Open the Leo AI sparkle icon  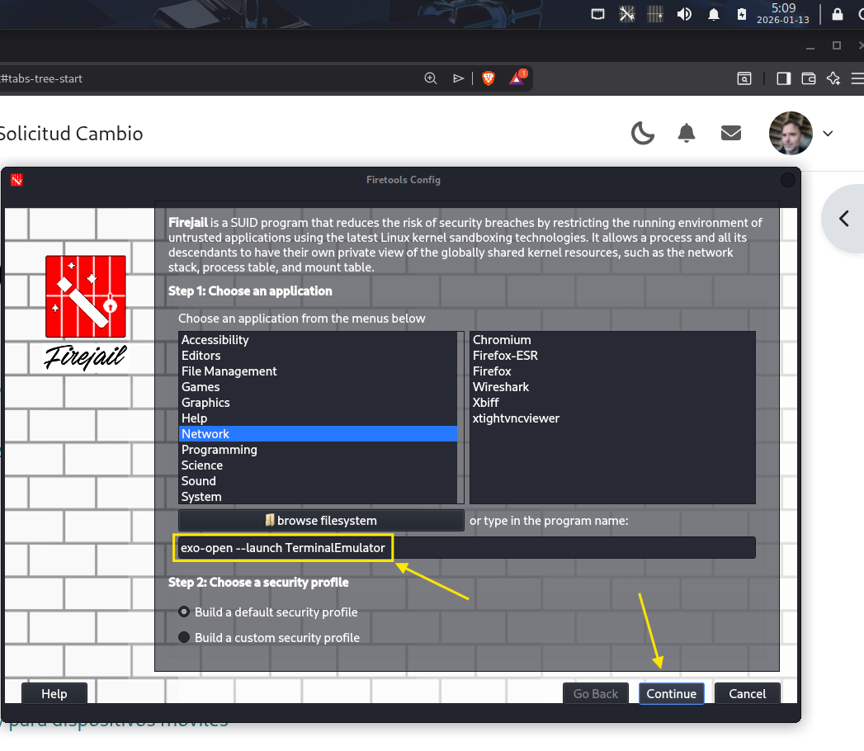[x=833, y=78]
